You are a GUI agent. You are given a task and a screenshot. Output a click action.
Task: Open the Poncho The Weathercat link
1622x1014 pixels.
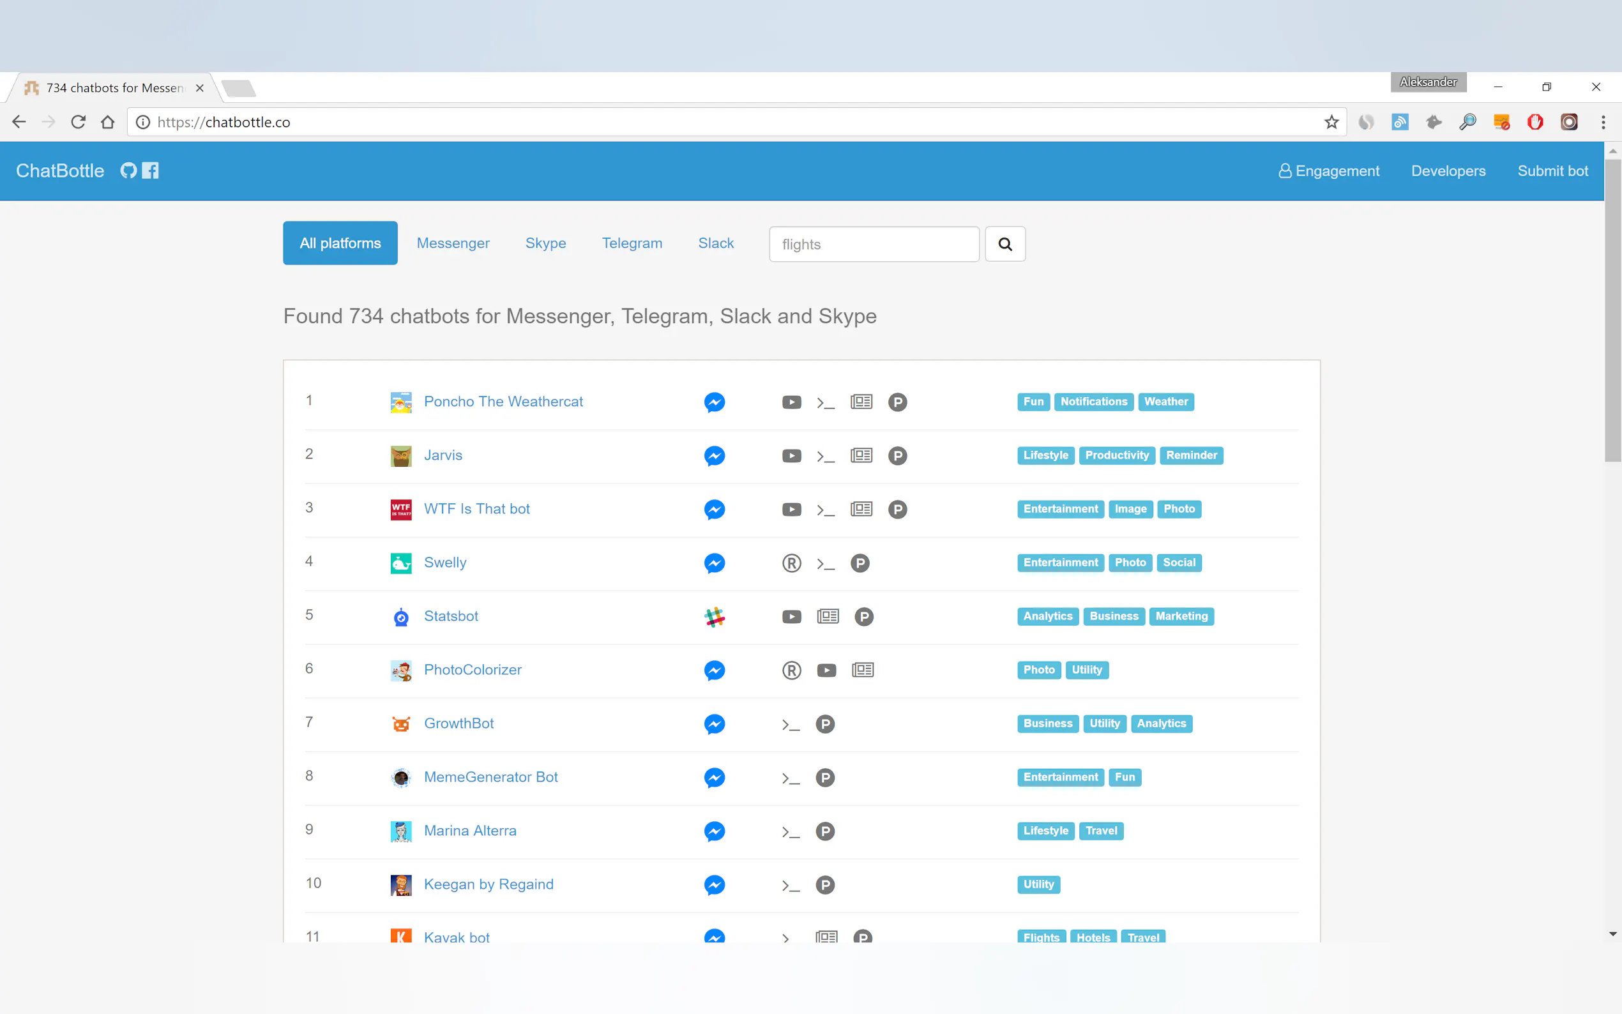click(503, 401)
